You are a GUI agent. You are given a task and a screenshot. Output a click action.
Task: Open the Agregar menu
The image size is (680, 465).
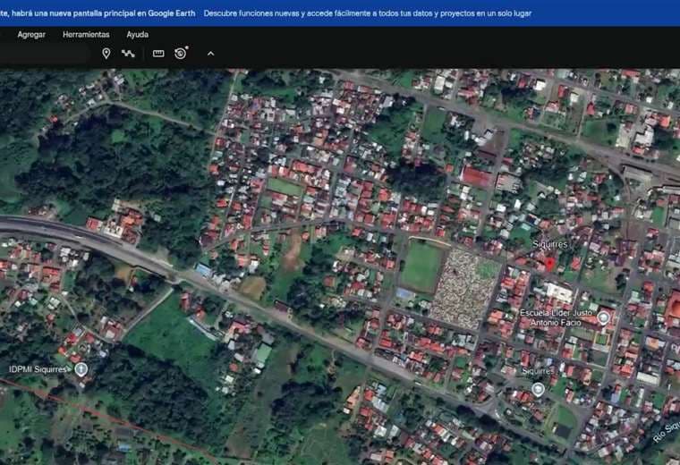tap(31, 34)
